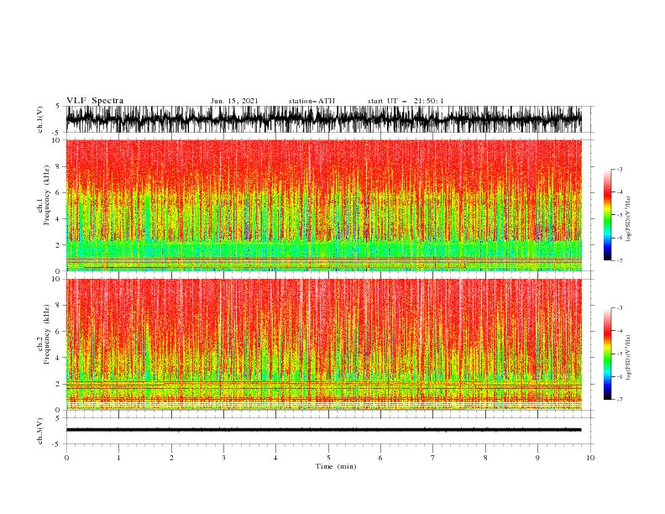Click the ch.1 PSD color bar
The image size is (665, 514).
click(x=607, y=214)
